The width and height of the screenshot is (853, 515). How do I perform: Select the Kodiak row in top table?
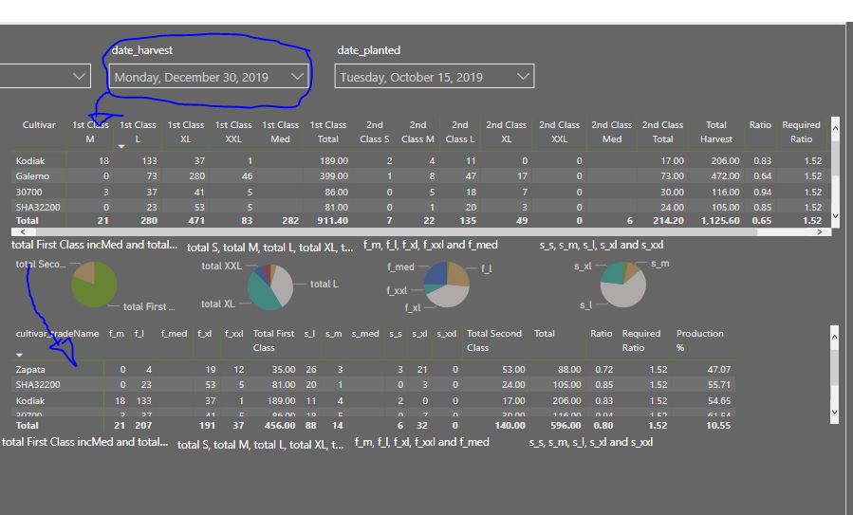point(421,161)
